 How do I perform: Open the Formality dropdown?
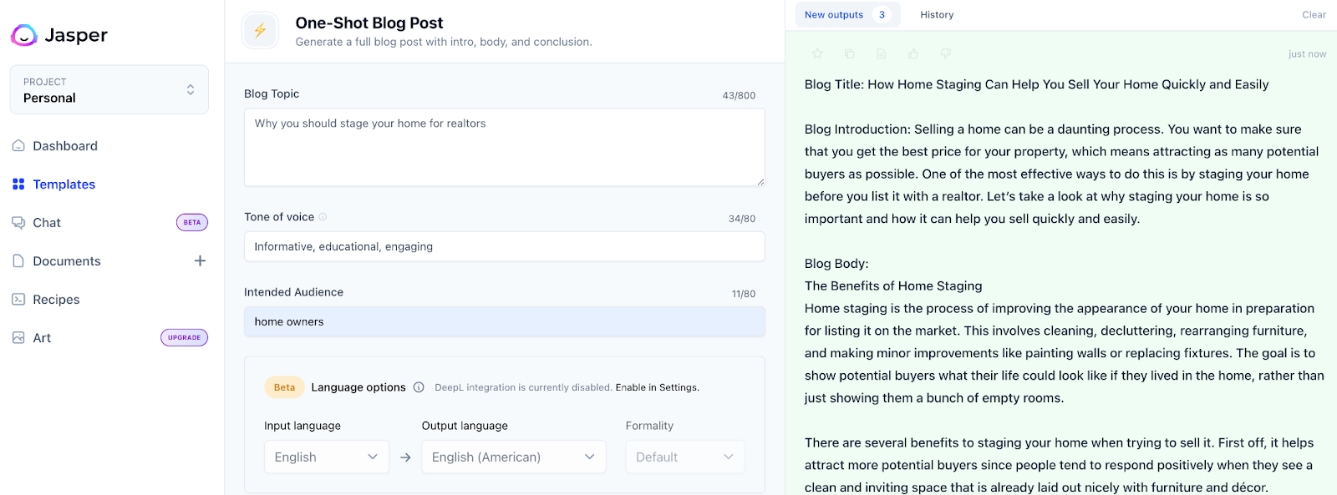pos(684,457)
